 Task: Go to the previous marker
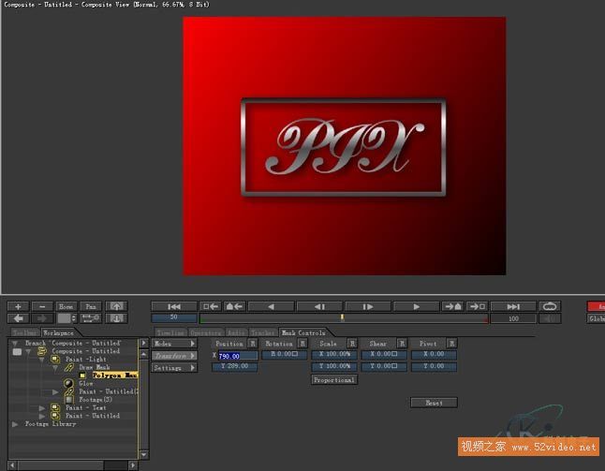(x=234, y=306)
